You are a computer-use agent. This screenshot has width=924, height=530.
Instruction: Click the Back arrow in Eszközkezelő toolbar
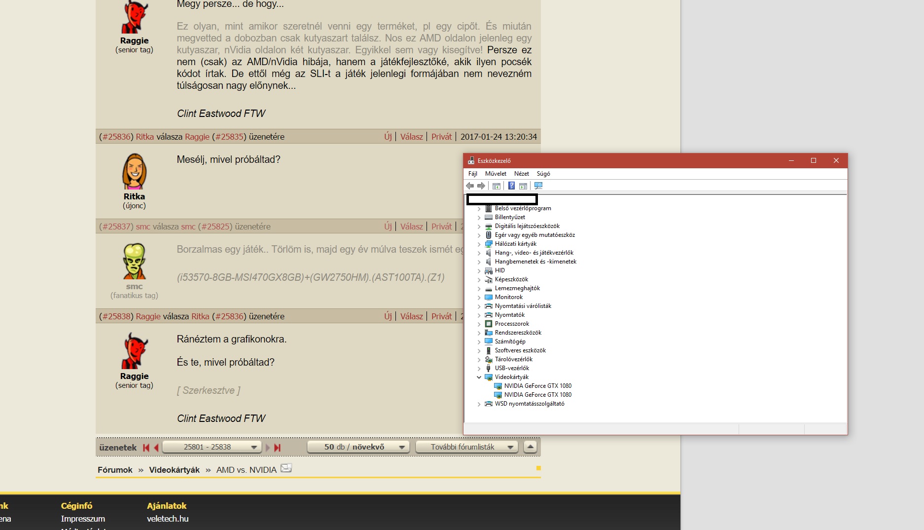470,186
